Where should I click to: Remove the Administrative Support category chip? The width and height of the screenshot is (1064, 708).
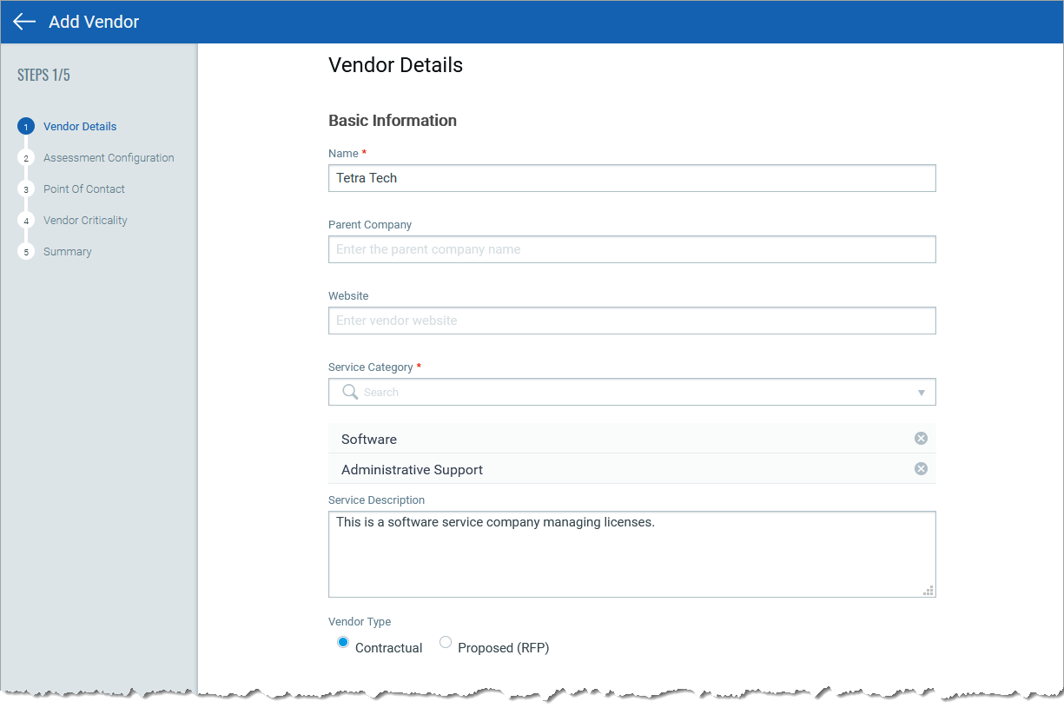tap(921, 468)
